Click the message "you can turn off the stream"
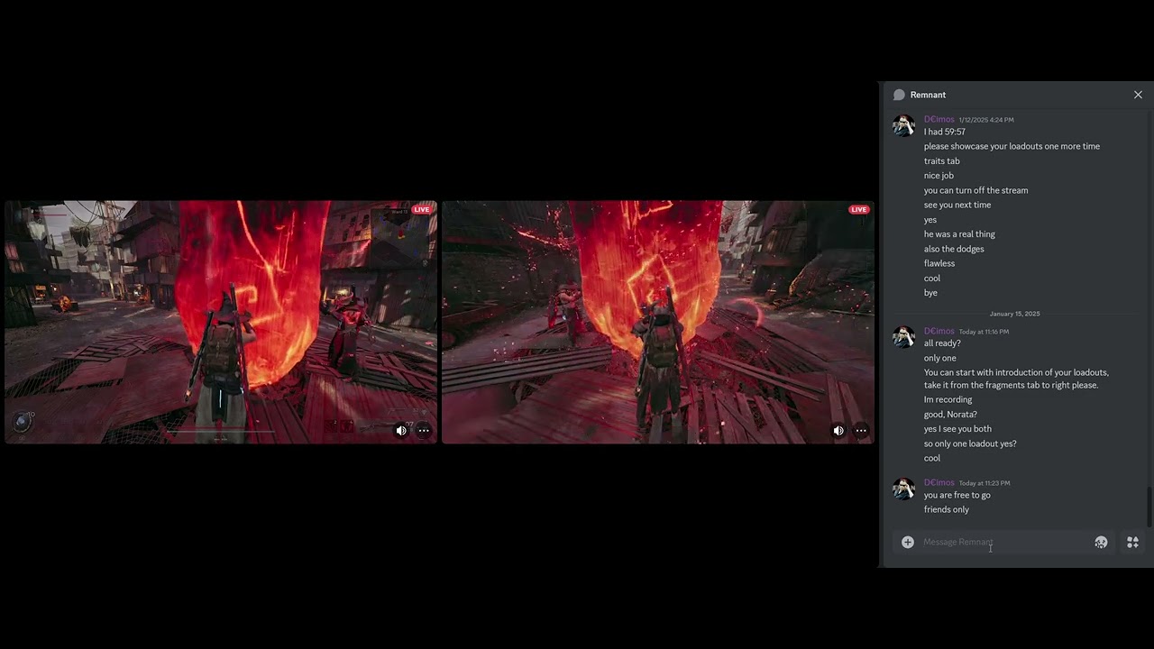Screen dimensions: 1154x649 click(975, 190)
